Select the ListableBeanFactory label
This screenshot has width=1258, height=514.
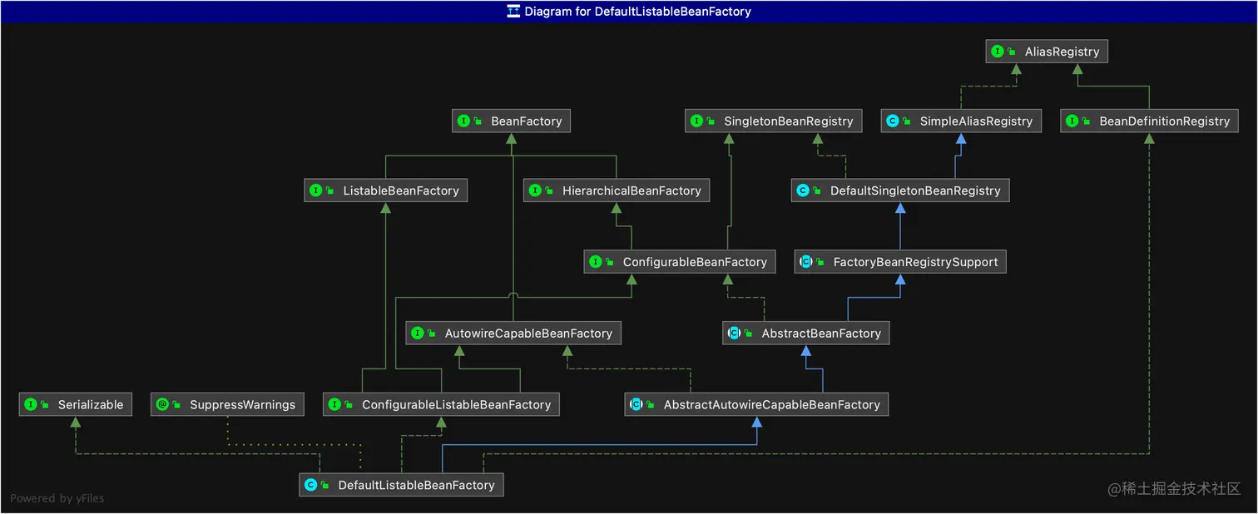pos(401,191)
